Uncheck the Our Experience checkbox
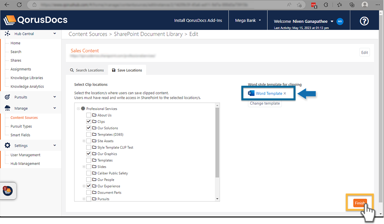The image size is (384, 224). click(x=88, y=186)
